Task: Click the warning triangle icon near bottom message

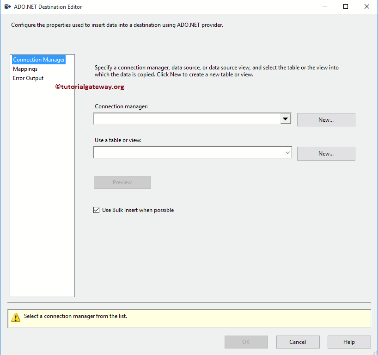Action: pyautogui.click(x=15, y=318)
